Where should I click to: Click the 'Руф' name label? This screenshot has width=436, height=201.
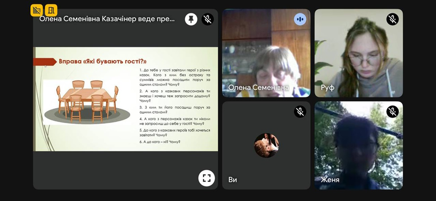(x=327, y=88)
